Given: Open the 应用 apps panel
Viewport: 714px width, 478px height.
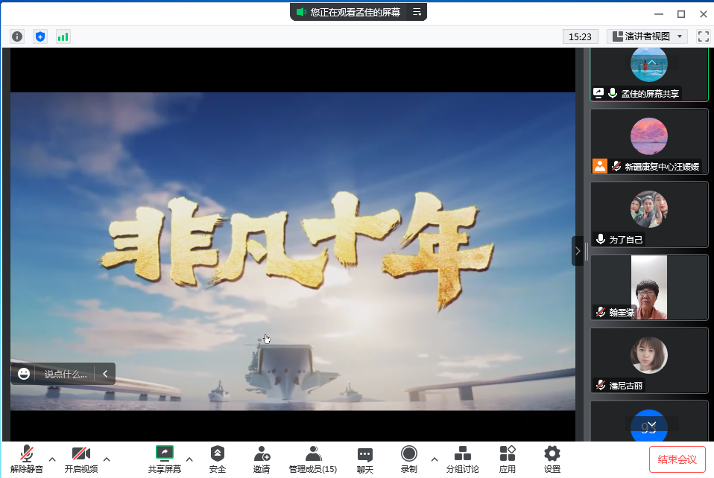Looking at the screenshot, I should click(508, 459).
